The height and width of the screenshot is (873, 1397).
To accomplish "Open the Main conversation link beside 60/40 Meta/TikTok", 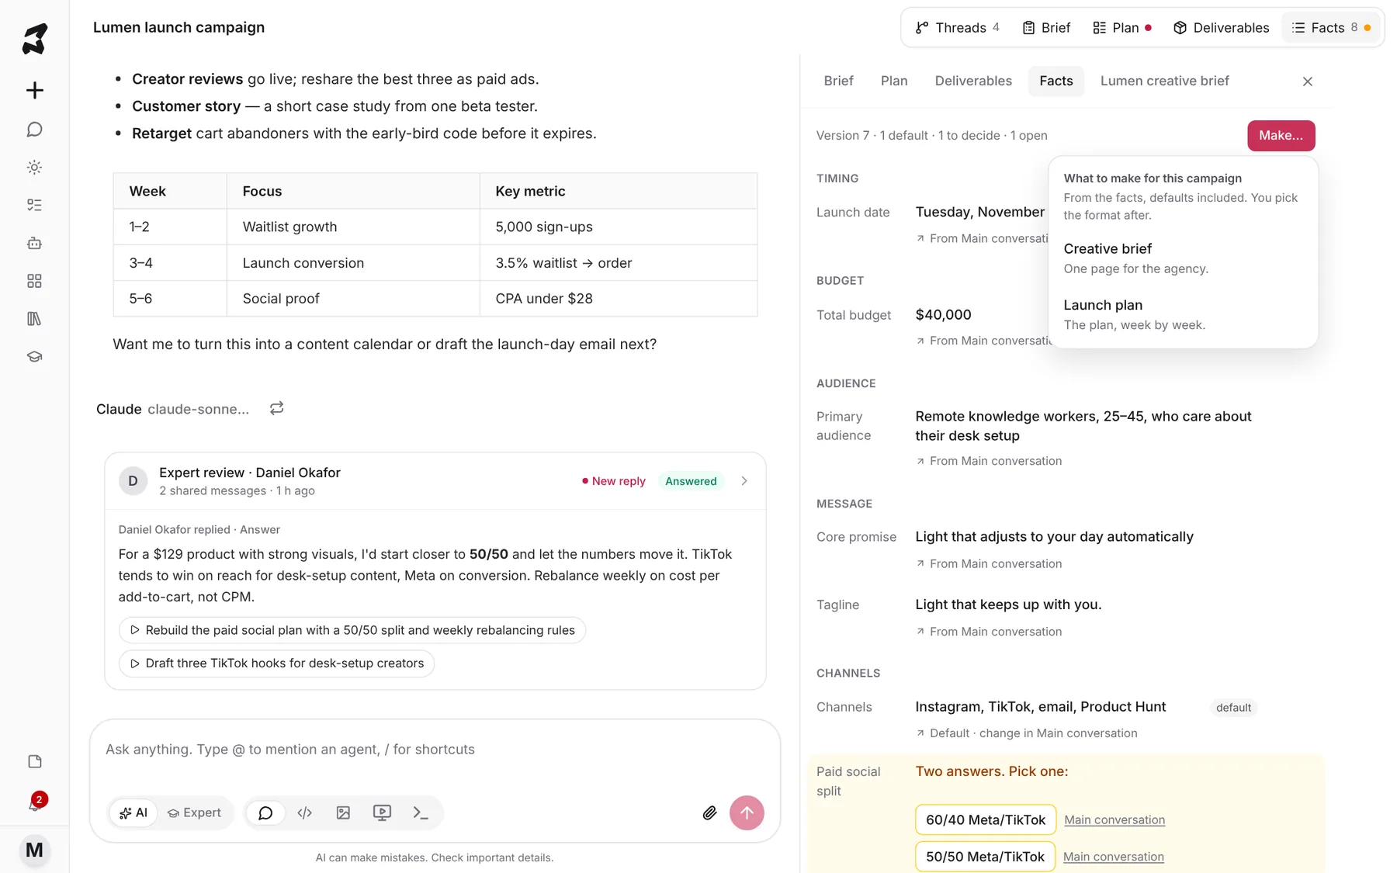I will tap(1114, 819).
